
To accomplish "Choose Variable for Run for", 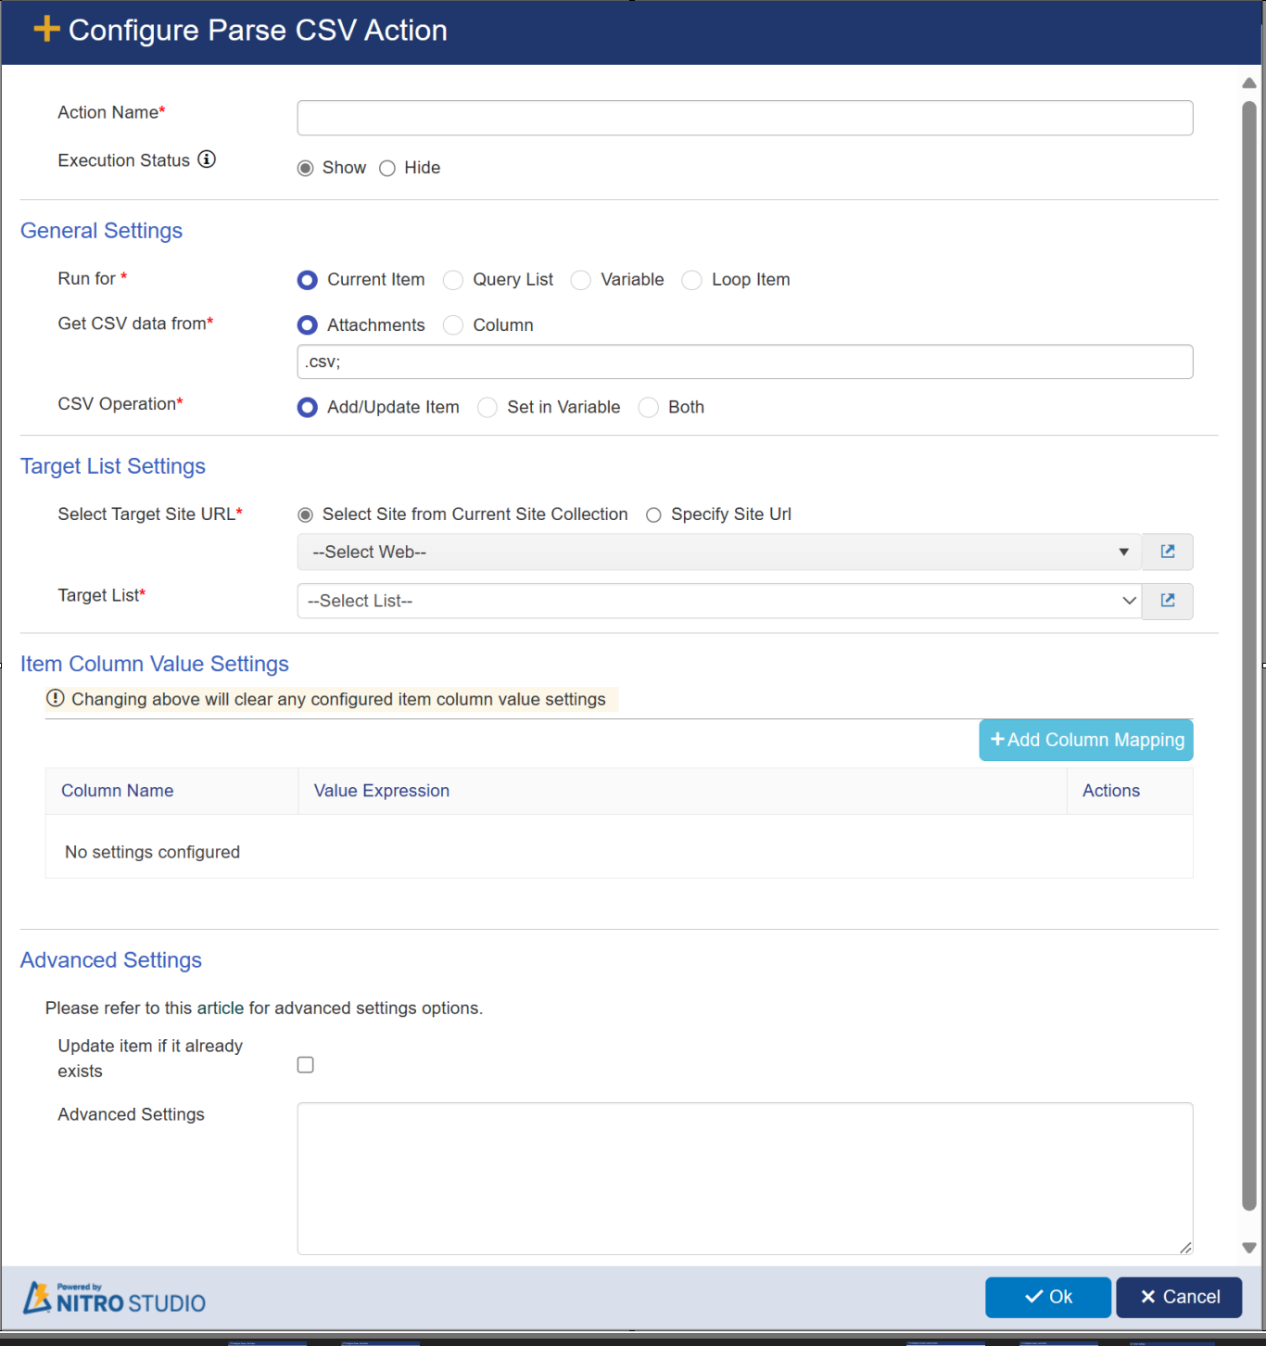I will tap(580, 280).
